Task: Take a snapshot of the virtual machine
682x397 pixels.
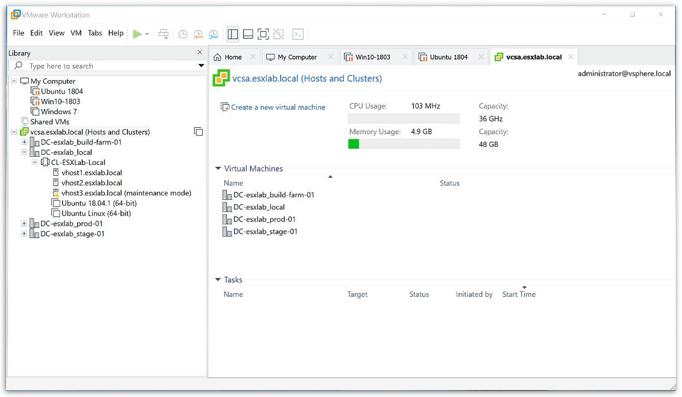Action: (x=182, y=34)
